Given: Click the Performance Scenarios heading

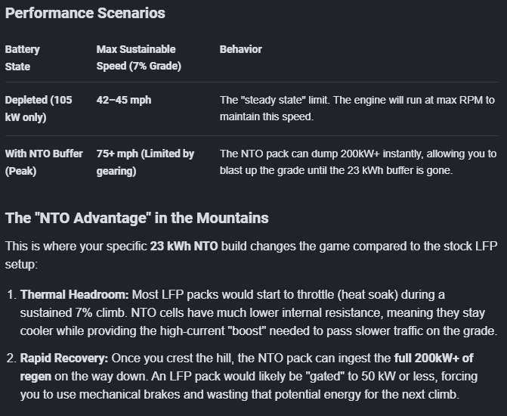Looking at the screenshot, I should 85,14.
